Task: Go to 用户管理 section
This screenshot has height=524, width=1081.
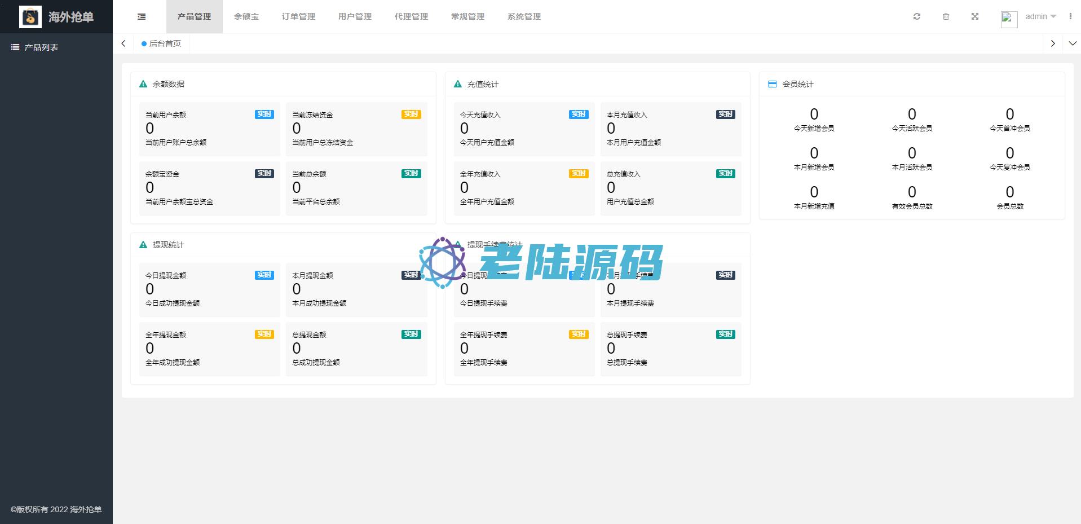Action: click(355, 17)
